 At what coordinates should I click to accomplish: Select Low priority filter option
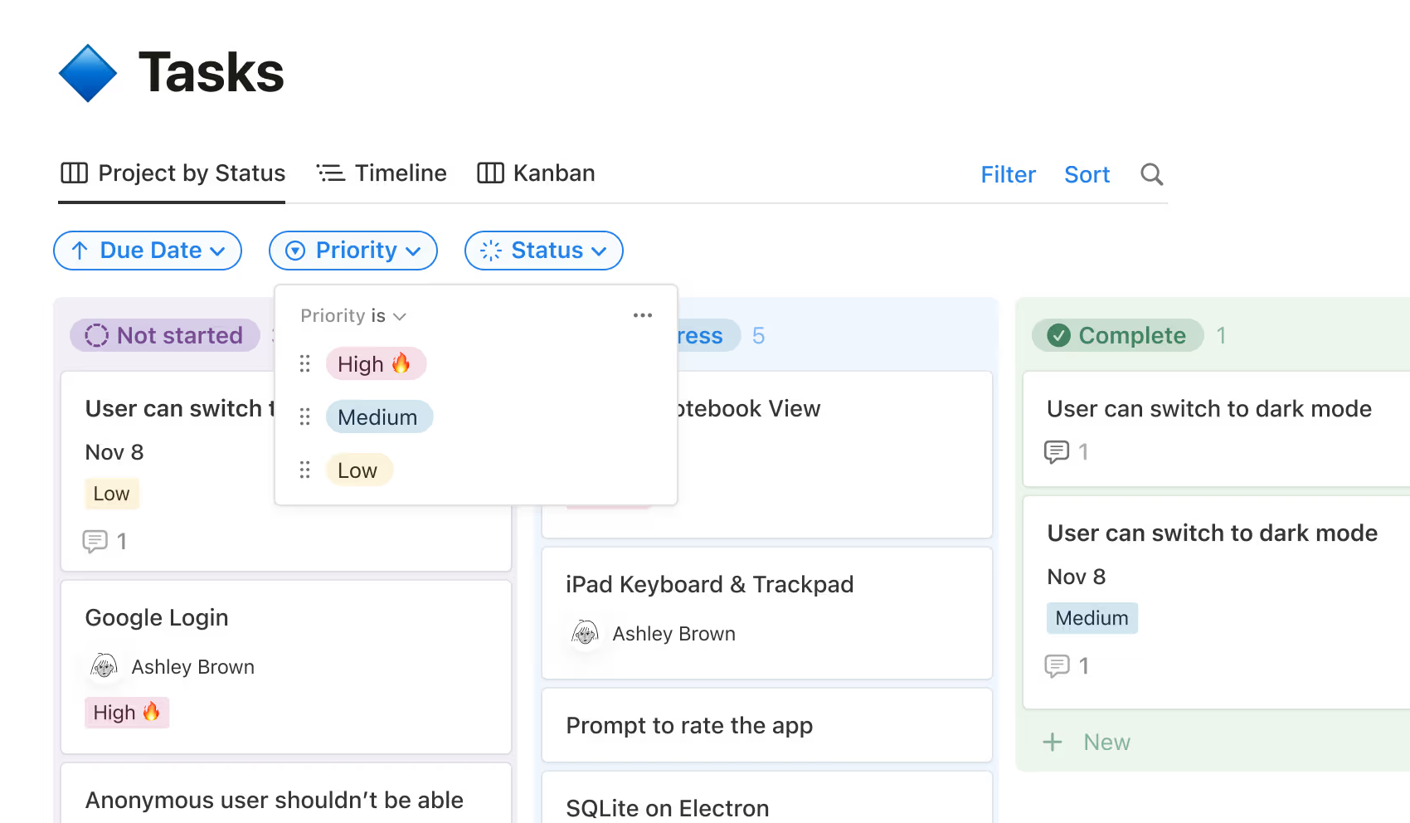[x=358, y=470]
